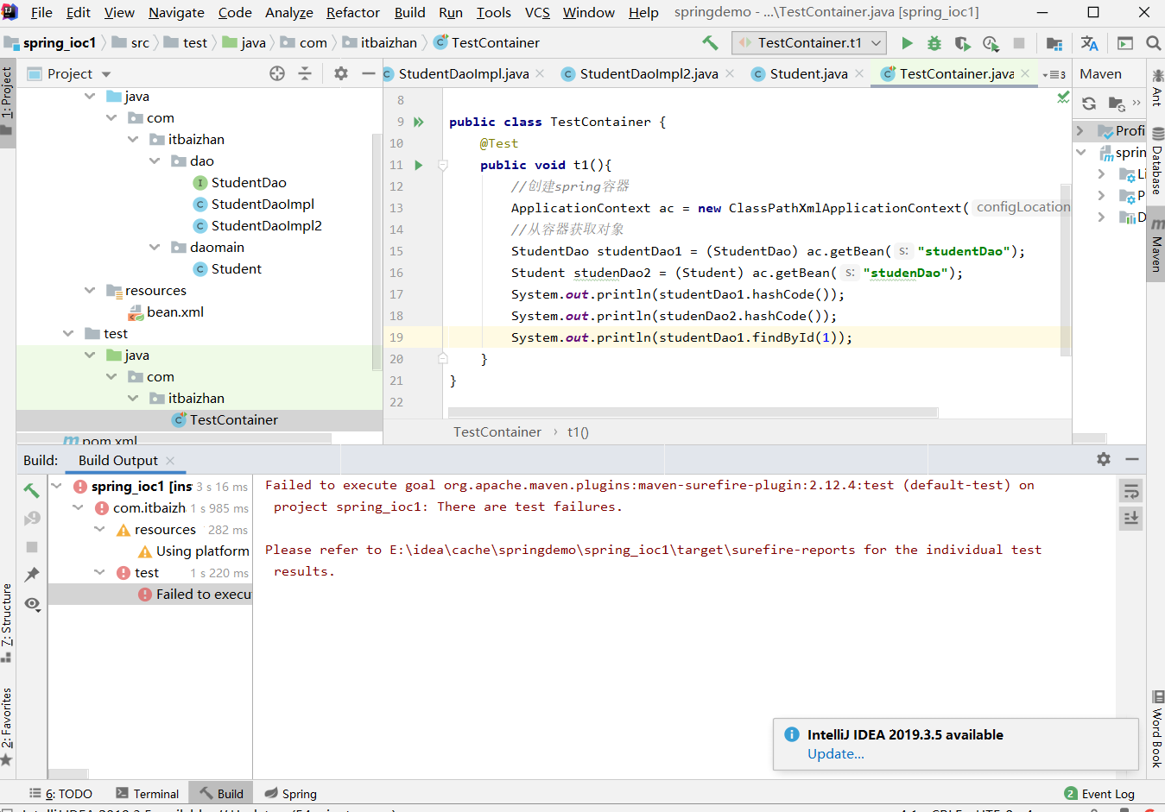Open Project panel settings gear
1165x812 pixels.
[x=341, y=73]
